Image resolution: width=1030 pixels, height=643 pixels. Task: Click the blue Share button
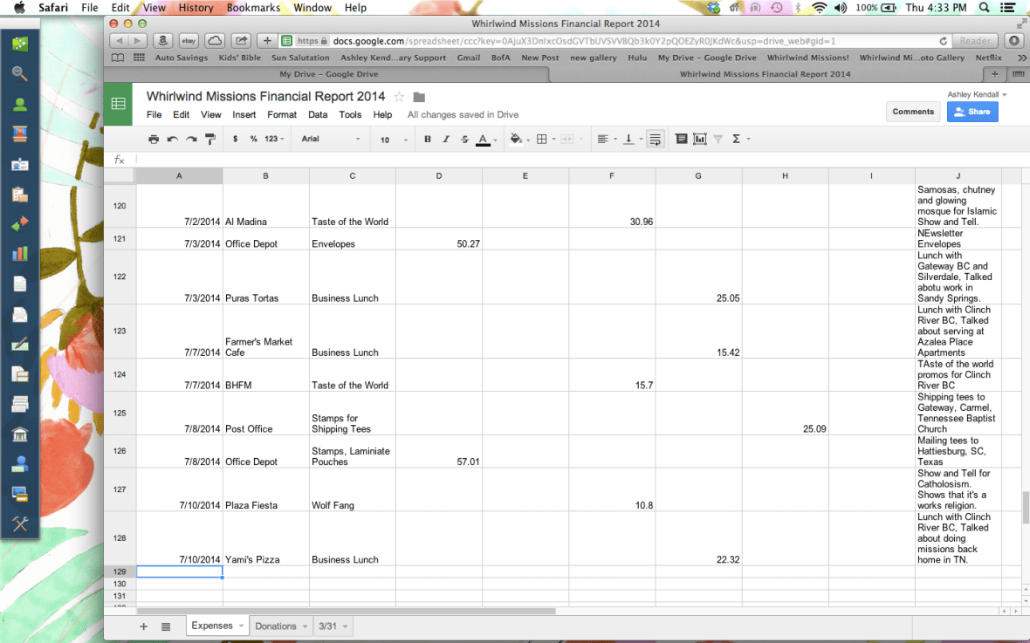pos(972,112)
